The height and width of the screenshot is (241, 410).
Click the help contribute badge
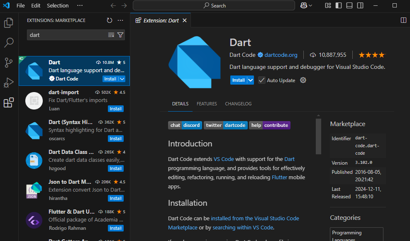[x=270, y=125]
